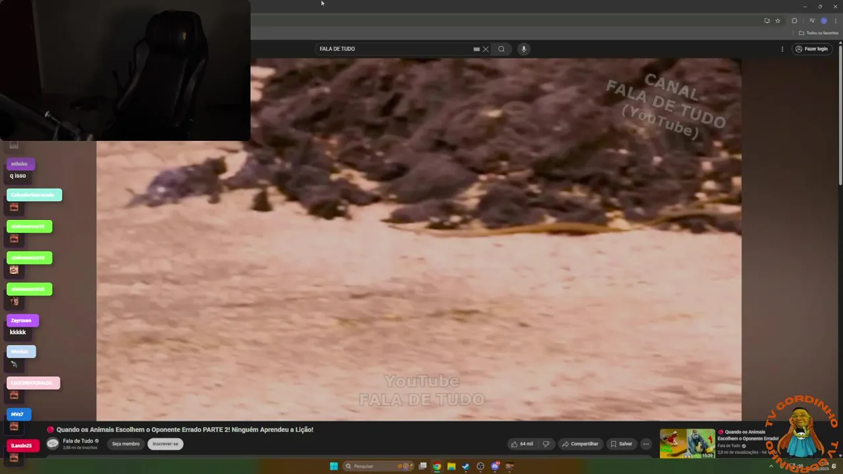Open File Explorer from the taskbar
The height and width of the screenshot is (474, 843).
pyautogui.click(x=451, y=466)
